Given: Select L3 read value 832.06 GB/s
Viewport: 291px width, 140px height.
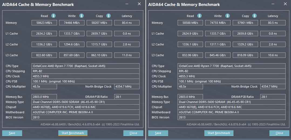Looking at the screenshot, I should [190, 55].
